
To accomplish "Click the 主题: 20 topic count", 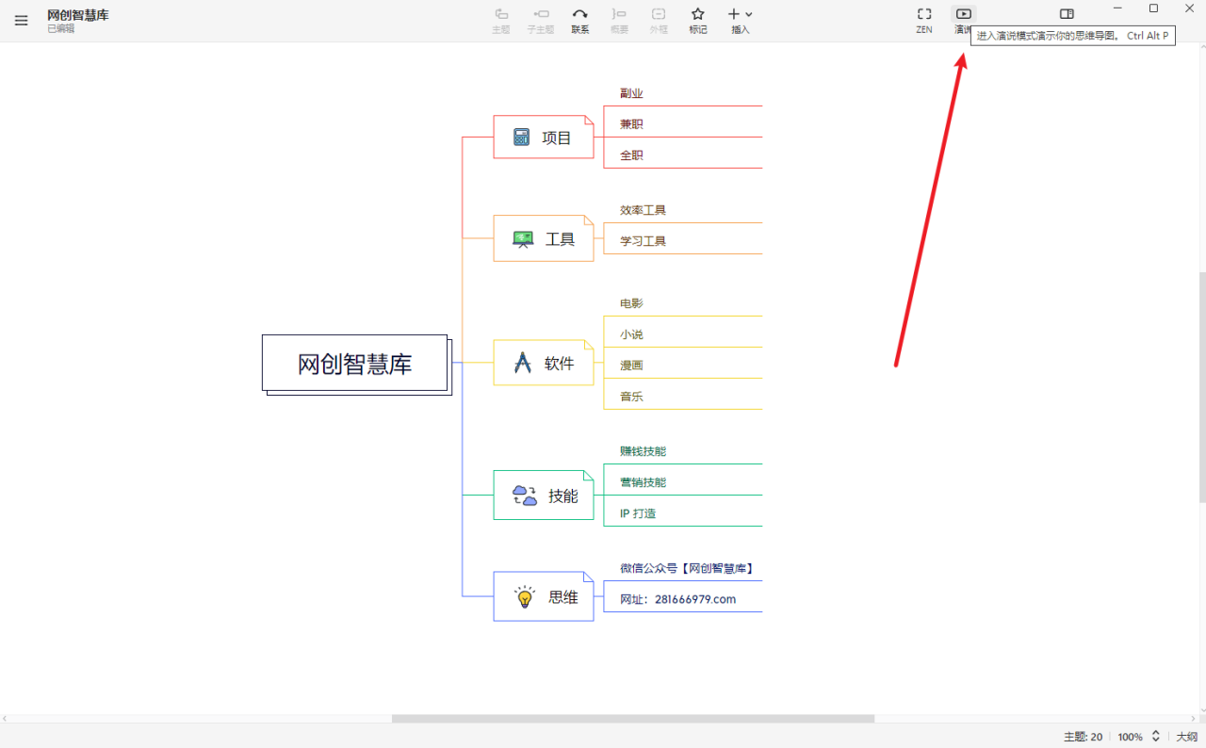I will (x=1084, y=737).
